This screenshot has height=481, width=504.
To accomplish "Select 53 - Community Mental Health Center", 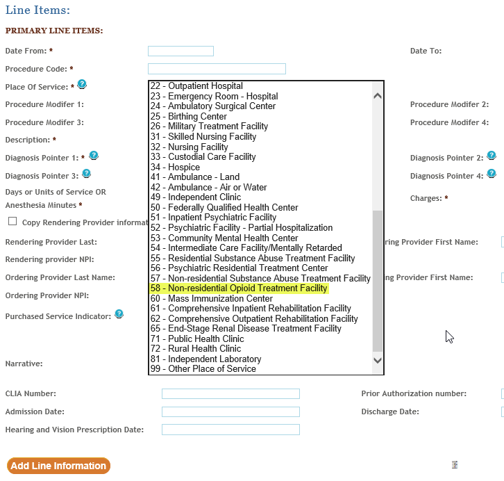I will [x=261, y=238].
